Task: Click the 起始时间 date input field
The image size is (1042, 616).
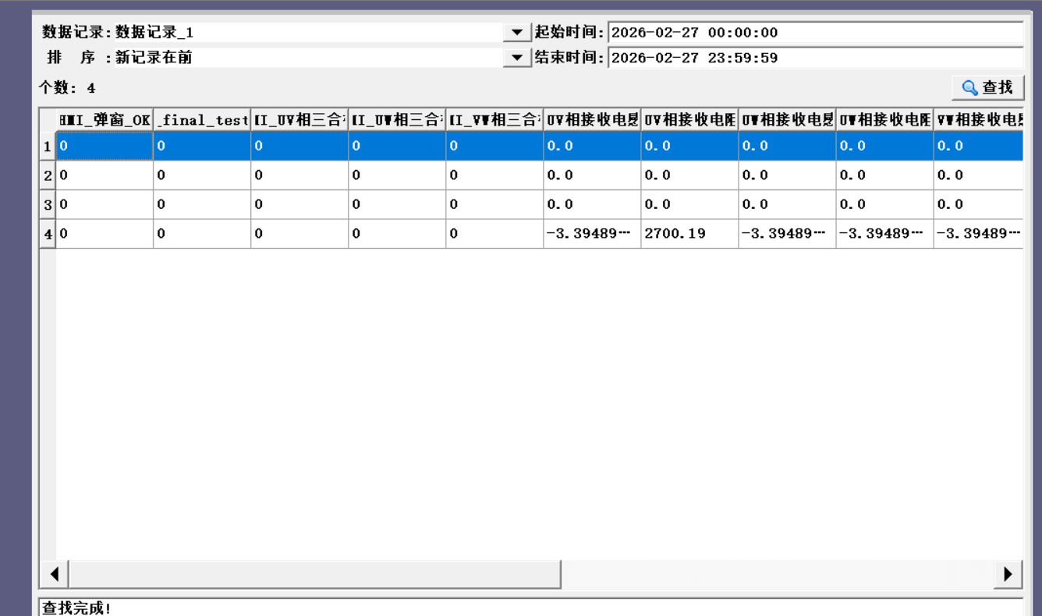Action: click(815, 33)
